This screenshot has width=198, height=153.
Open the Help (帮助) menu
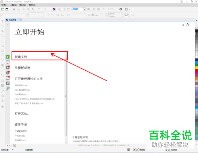(x=32, y=5)
